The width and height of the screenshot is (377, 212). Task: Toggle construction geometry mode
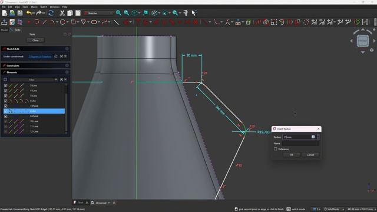coord(116,22)
